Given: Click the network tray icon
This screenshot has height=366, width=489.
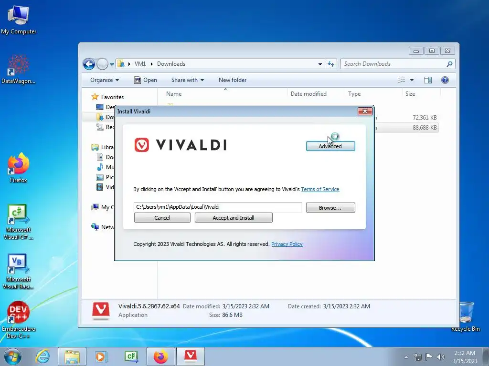Looking at the screenshot, I should pyautogui.click(x=417, y=357).
